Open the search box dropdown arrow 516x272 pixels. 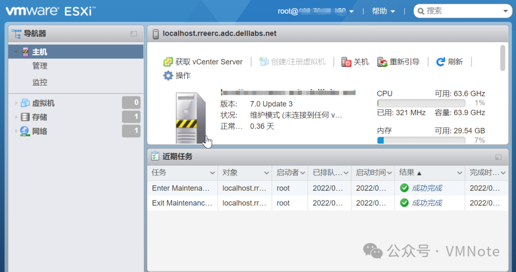505,11
